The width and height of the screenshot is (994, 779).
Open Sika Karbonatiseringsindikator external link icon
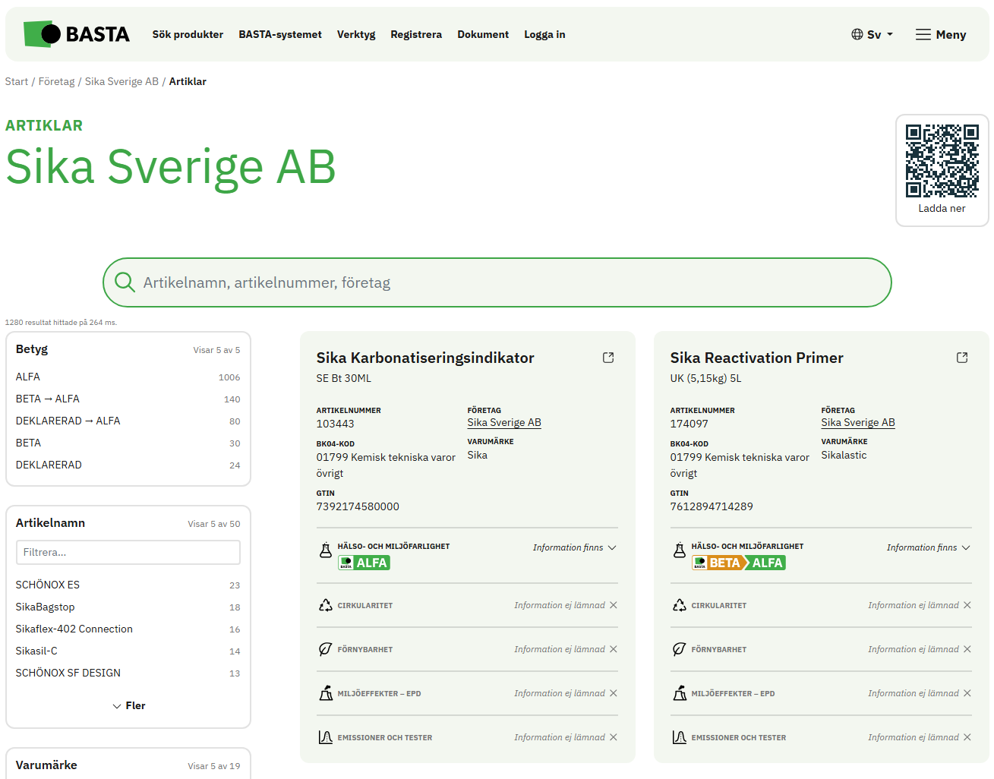(x=608, y=358)
